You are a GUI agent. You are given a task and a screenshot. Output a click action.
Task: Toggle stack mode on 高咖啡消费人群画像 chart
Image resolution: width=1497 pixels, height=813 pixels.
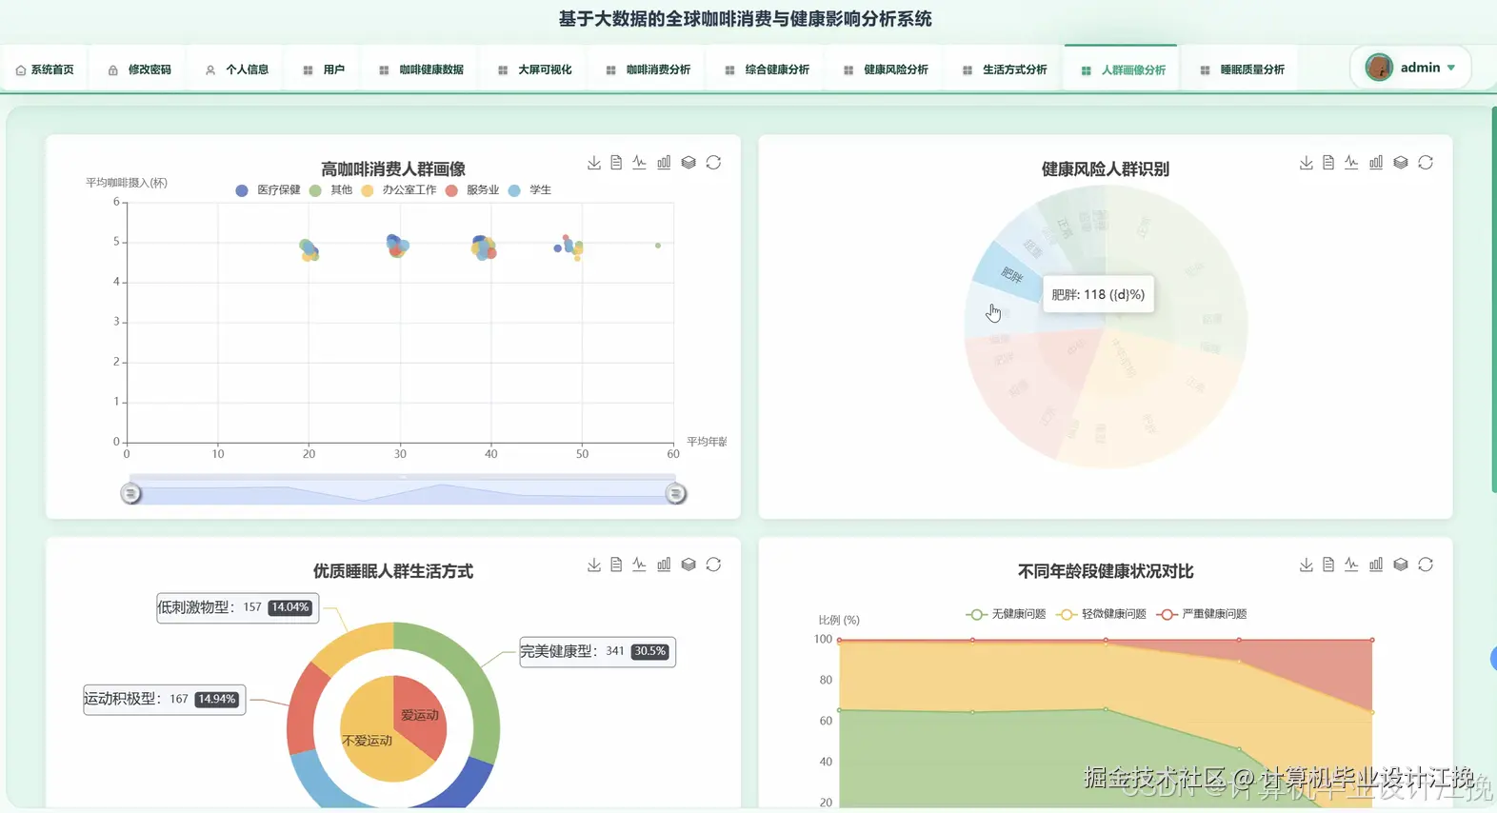689,163
